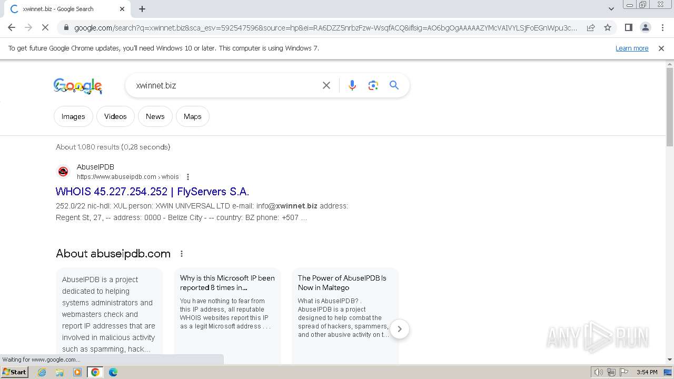The image size is (674, 379).
Task: Open more options for AbuseIPDB result
Action: coord(188,177)
